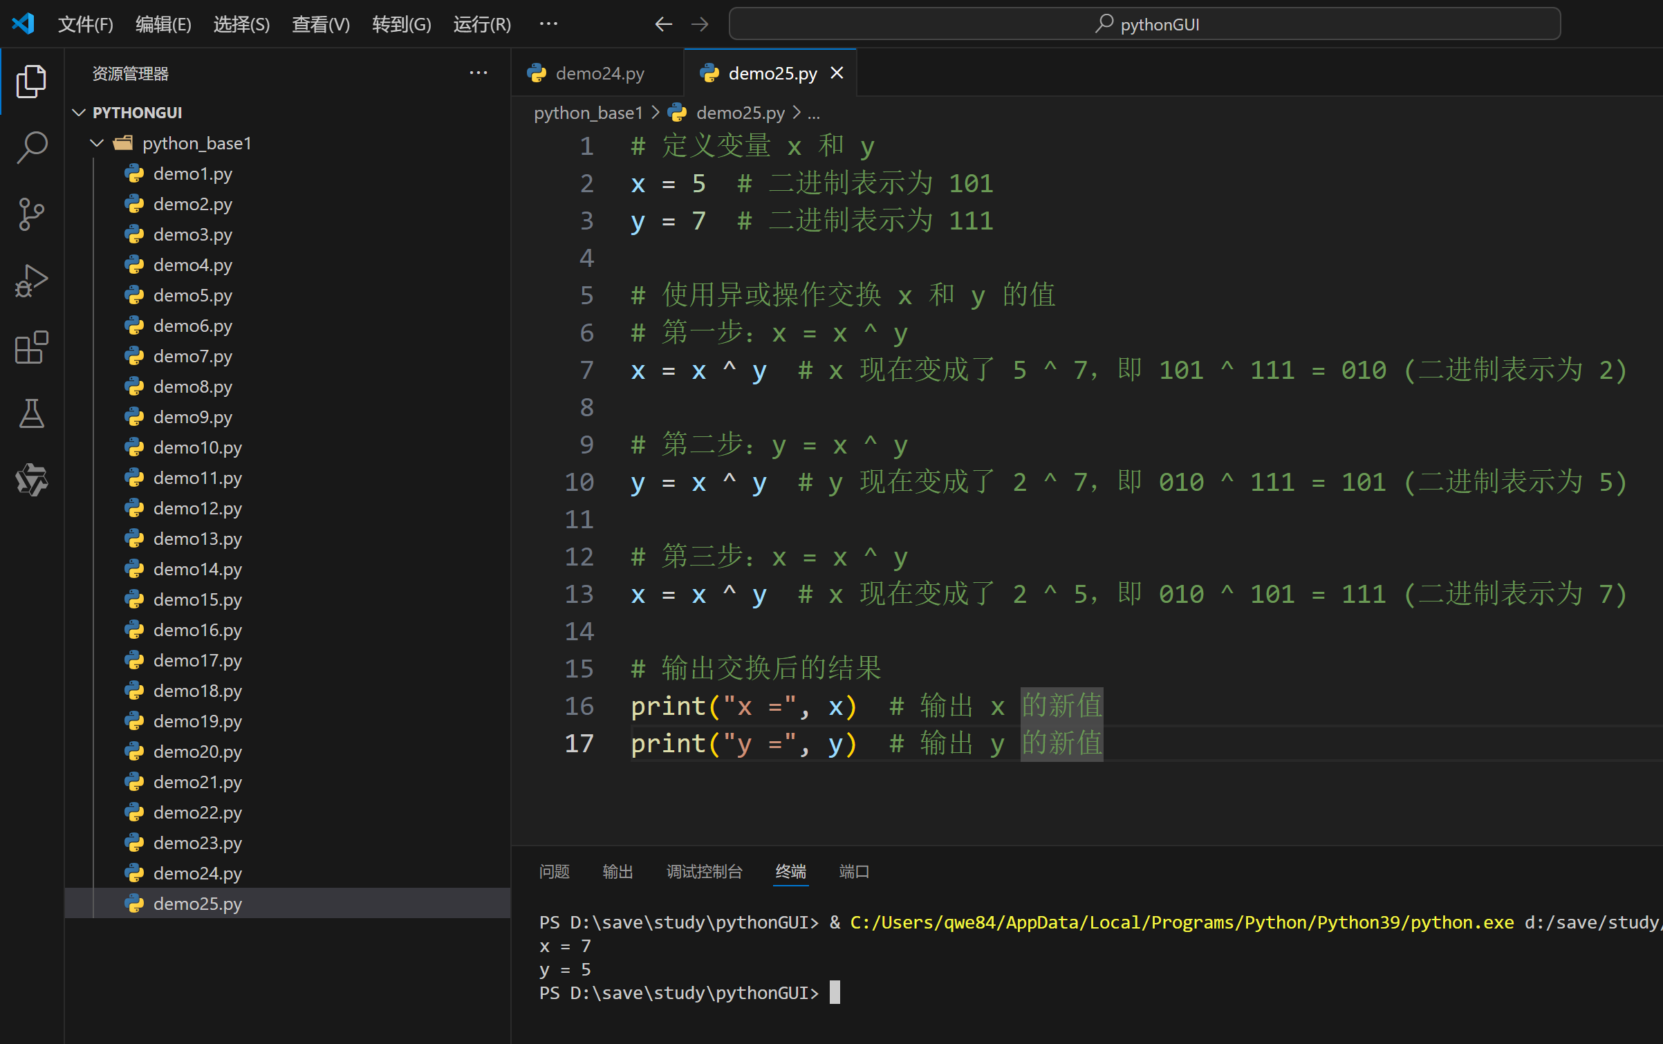Open the last activity bar extension icon
1663x1044 pixels.
pos(31,479)
